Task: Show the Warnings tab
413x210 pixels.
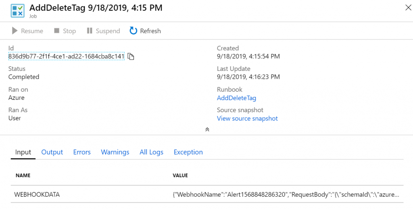Action: click(115, 152)
